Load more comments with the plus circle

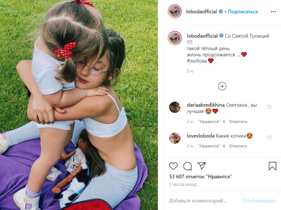click(x=222, y=86)
